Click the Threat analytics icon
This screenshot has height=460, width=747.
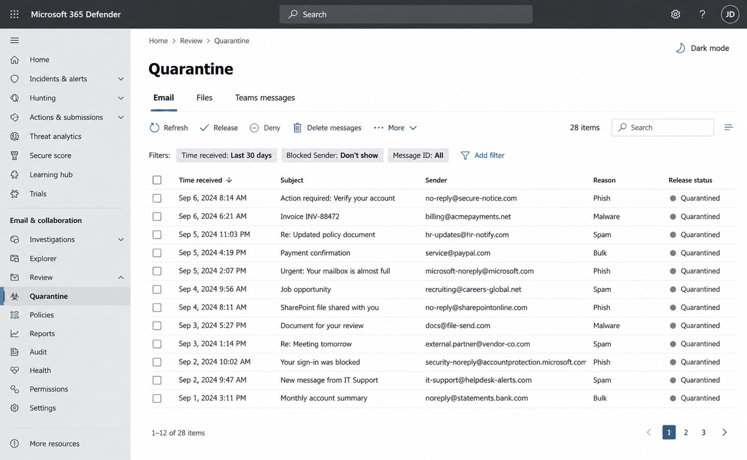click(x=14, y=137)
